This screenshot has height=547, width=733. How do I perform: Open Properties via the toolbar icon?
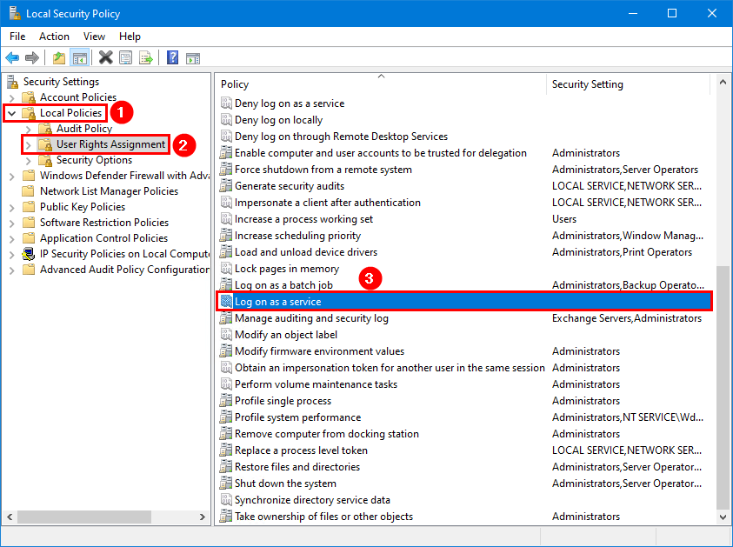coord(126,58)
